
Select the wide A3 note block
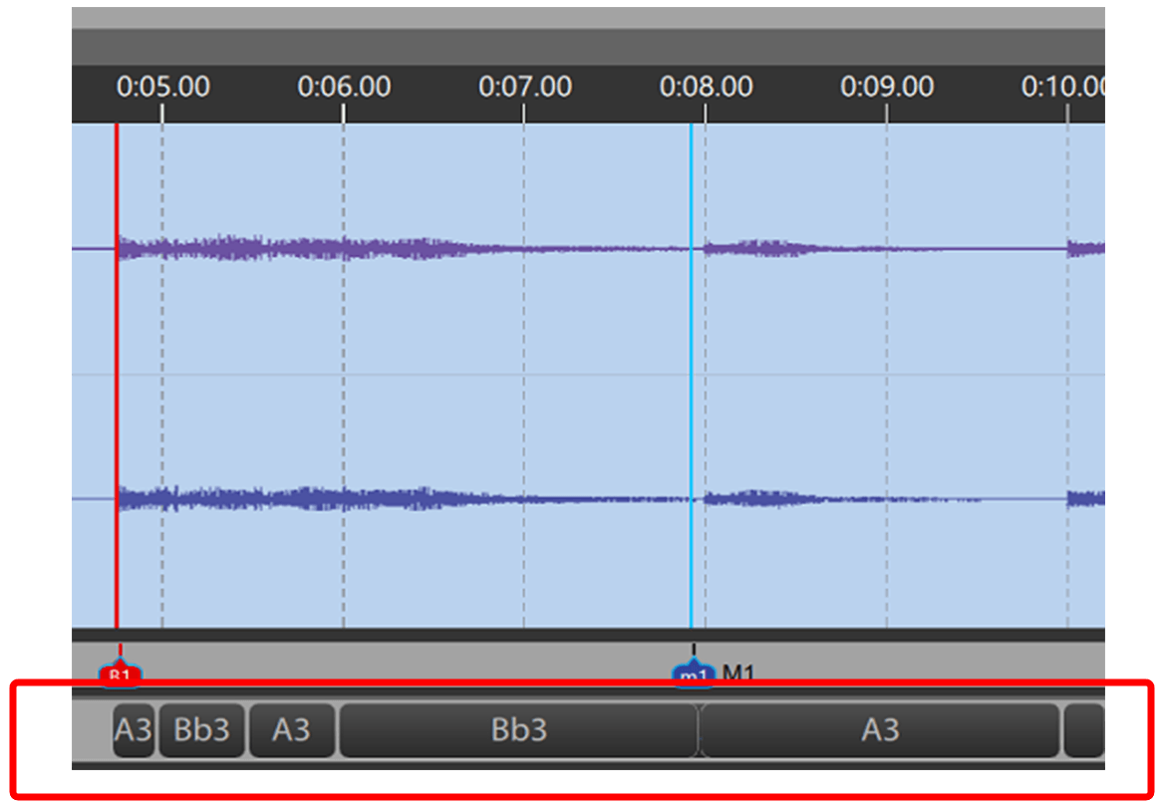[x=879, y=730]
